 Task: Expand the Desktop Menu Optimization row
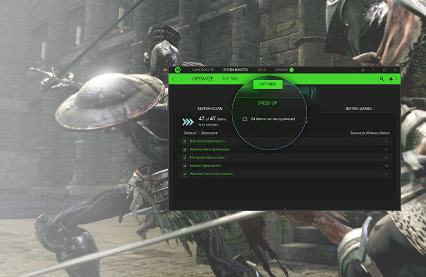(x=386, y=150)
